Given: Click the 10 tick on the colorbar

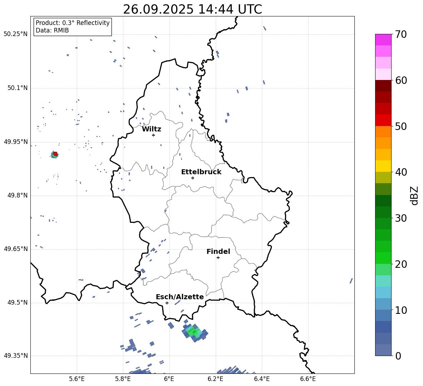Looking at the screenshot, I should [401, 310].
